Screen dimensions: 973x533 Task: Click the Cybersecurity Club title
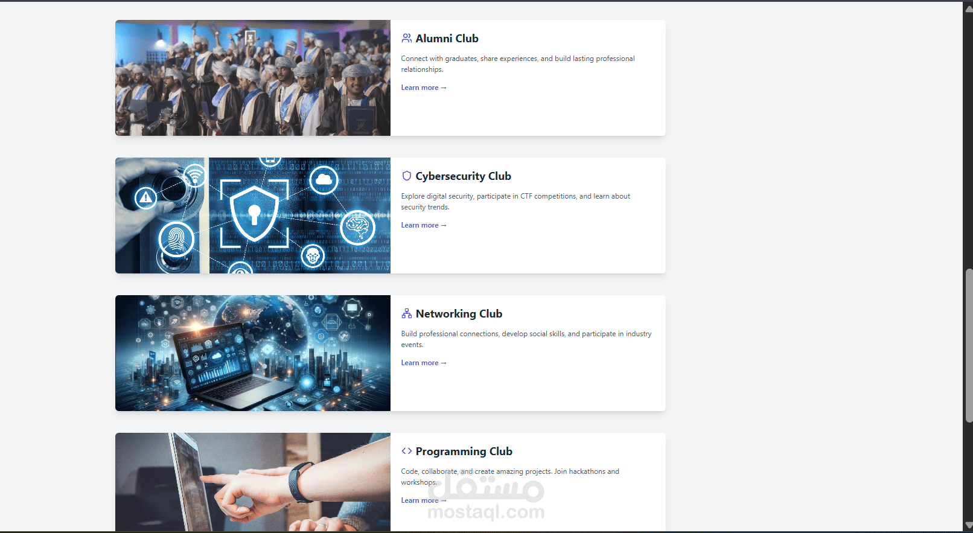pos(463,176)
